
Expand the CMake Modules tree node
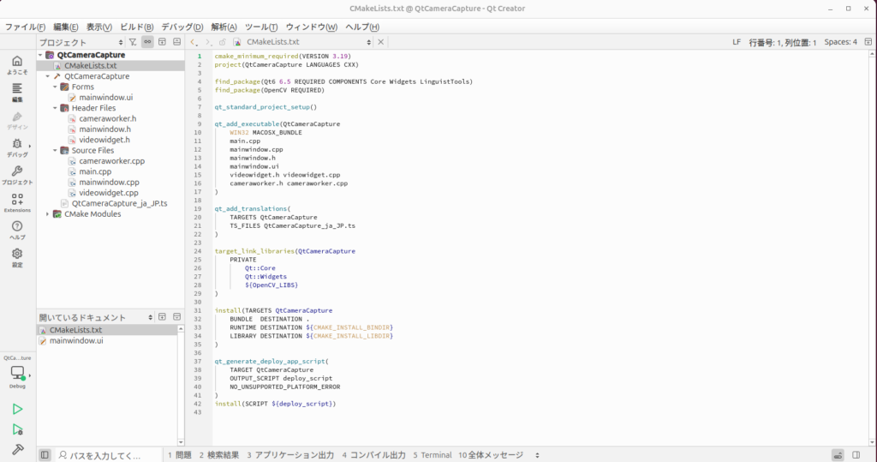(x=47, y=214)
